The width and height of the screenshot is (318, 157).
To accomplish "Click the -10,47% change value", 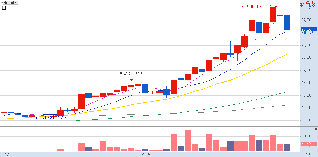I will coord(308,33).
